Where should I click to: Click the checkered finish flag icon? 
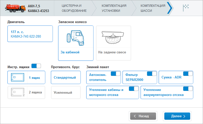(186, 8)
